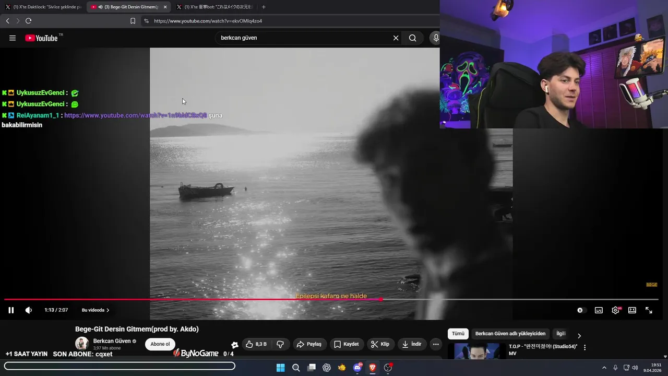The image size is (668, 376).
Task: Open a new browser tab
Action: point(264,7)
